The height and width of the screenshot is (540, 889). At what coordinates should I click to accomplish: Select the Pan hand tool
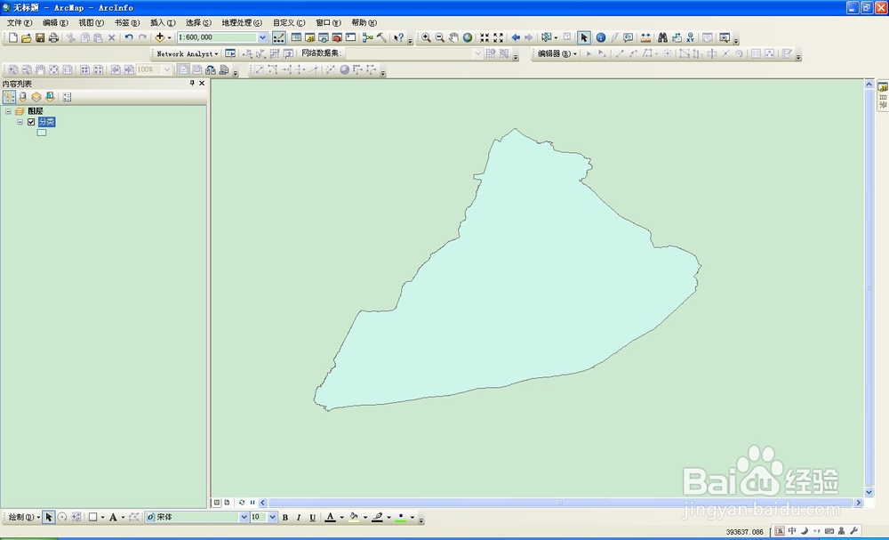pyautogui.click(x=453, y=37)
